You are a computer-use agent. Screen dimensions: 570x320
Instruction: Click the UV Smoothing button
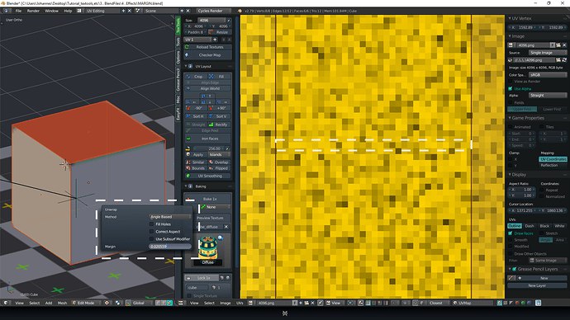(208, 176)
